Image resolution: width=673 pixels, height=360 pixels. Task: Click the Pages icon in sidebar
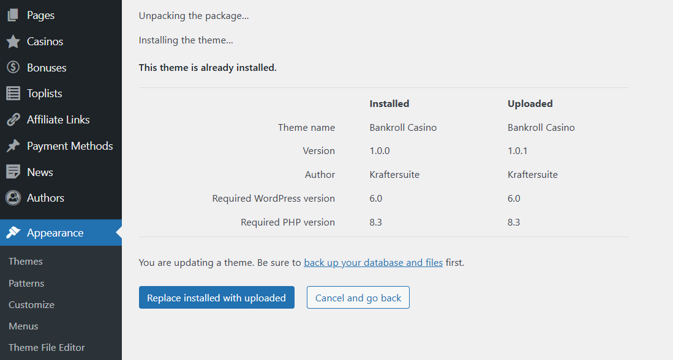pyautogui.click(x=13, y=15)
